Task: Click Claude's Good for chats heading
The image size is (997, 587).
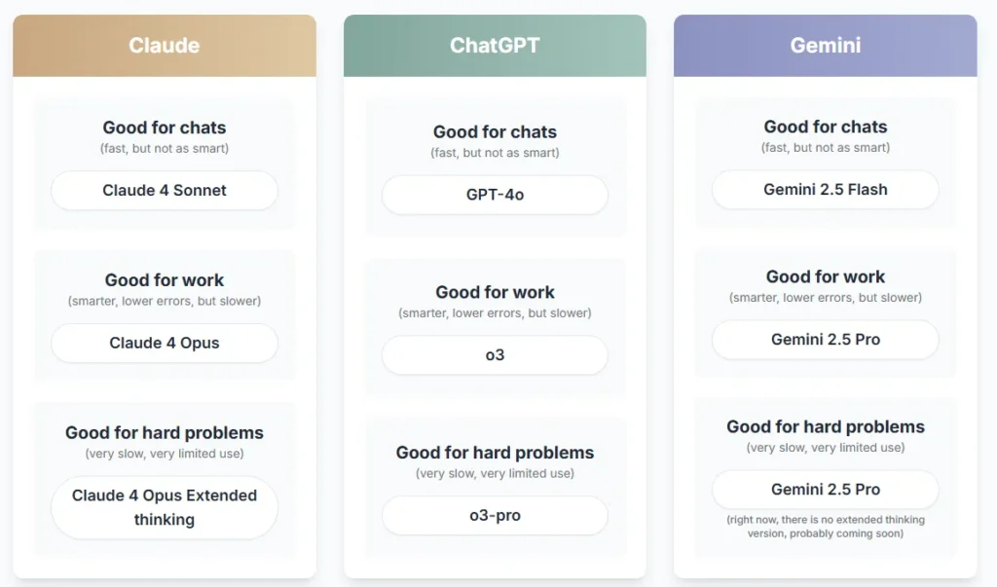Action: point(164,128)
